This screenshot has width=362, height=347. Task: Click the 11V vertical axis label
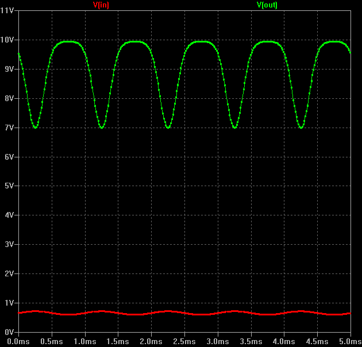pyautogui.click(x=7, y=10)
